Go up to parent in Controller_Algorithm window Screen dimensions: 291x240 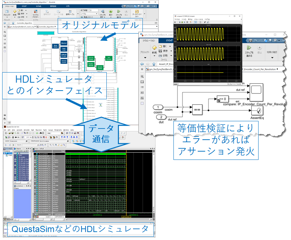click(13, 23)
